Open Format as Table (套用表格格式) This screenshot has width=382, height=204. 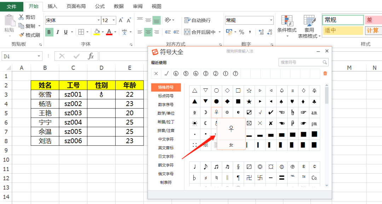pos(309,27)
